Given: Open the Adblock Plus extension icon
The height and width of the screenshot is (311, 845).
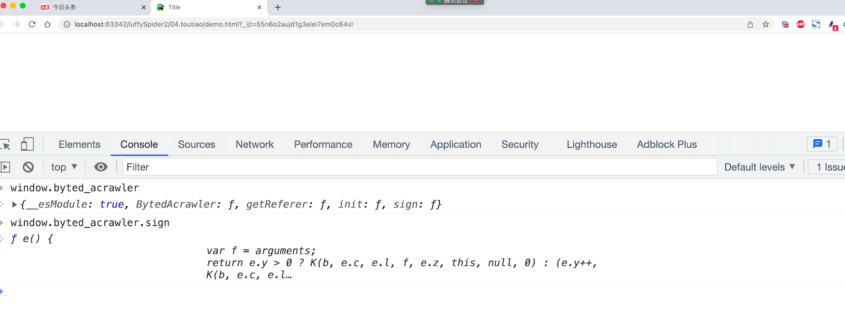Looking at the screenshot, I should pyautogui.click(x=800, y=24).
